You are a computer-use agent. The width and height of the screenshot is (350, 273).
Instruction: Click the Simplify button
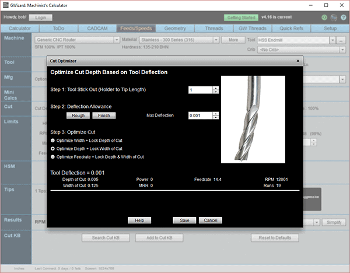(334, 223)
